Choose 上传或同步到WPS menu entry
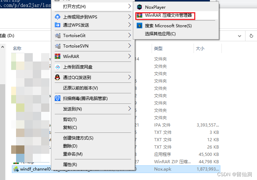This screenshot has height=180, width=257. point(93,17)
